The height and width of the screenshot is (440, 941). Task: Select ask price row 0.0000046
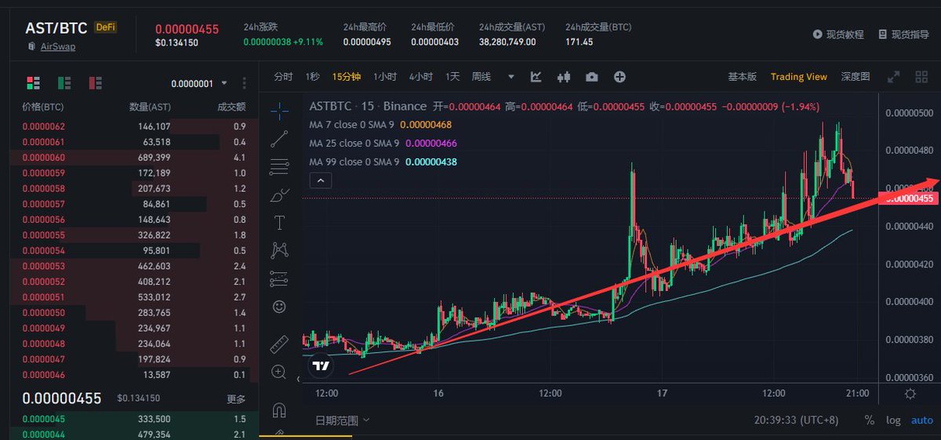point(135,375)
